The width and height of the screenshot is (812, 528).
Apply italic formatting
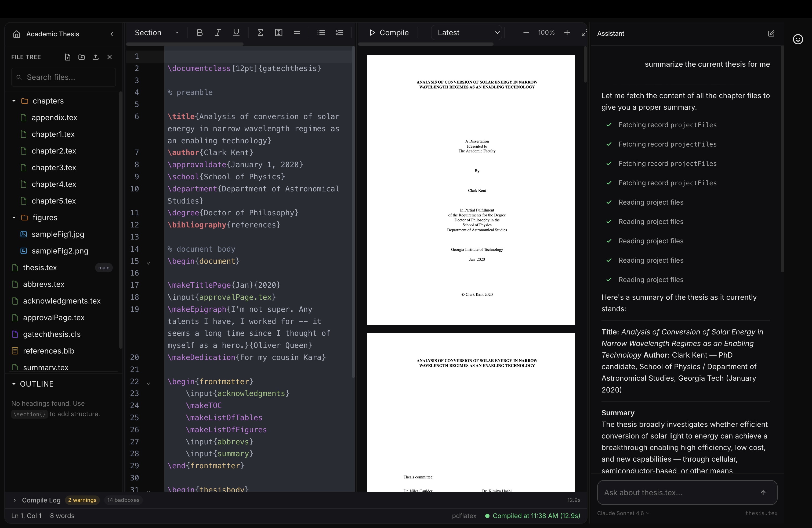[x=218, y=33]
